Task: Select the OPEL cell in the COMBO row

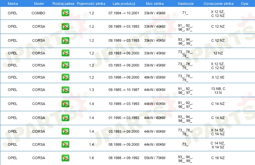Action: (12, 13)
